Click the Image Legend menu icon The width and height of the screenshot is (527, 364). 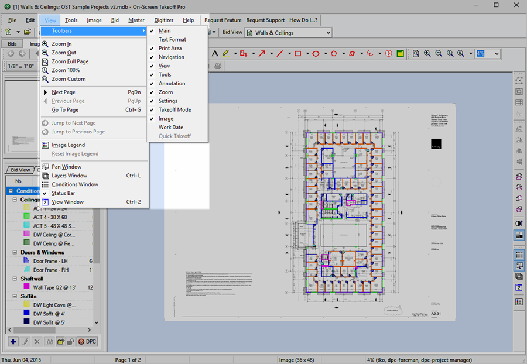coord(45,145)
